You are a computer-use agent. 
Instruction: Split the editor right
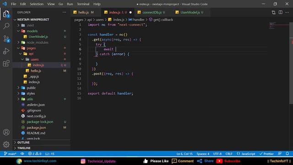[281, 12]
